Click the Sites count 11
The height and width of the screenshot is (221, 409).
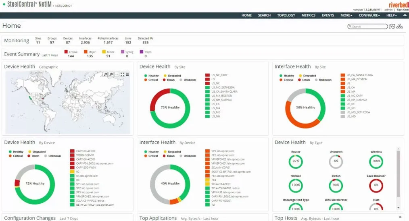tap(38, 42)
